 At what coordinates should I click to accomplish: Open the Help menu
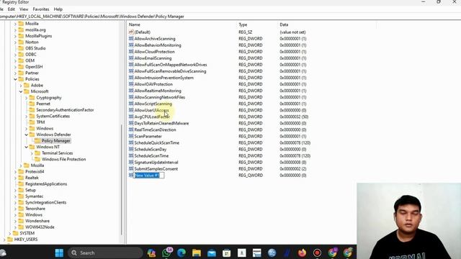tap(58, 9)
